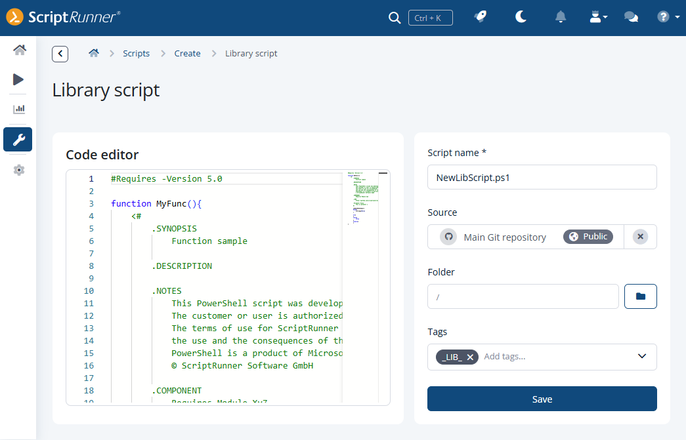Click the Ctrl + K shortcut box

(x=431, y=18)
